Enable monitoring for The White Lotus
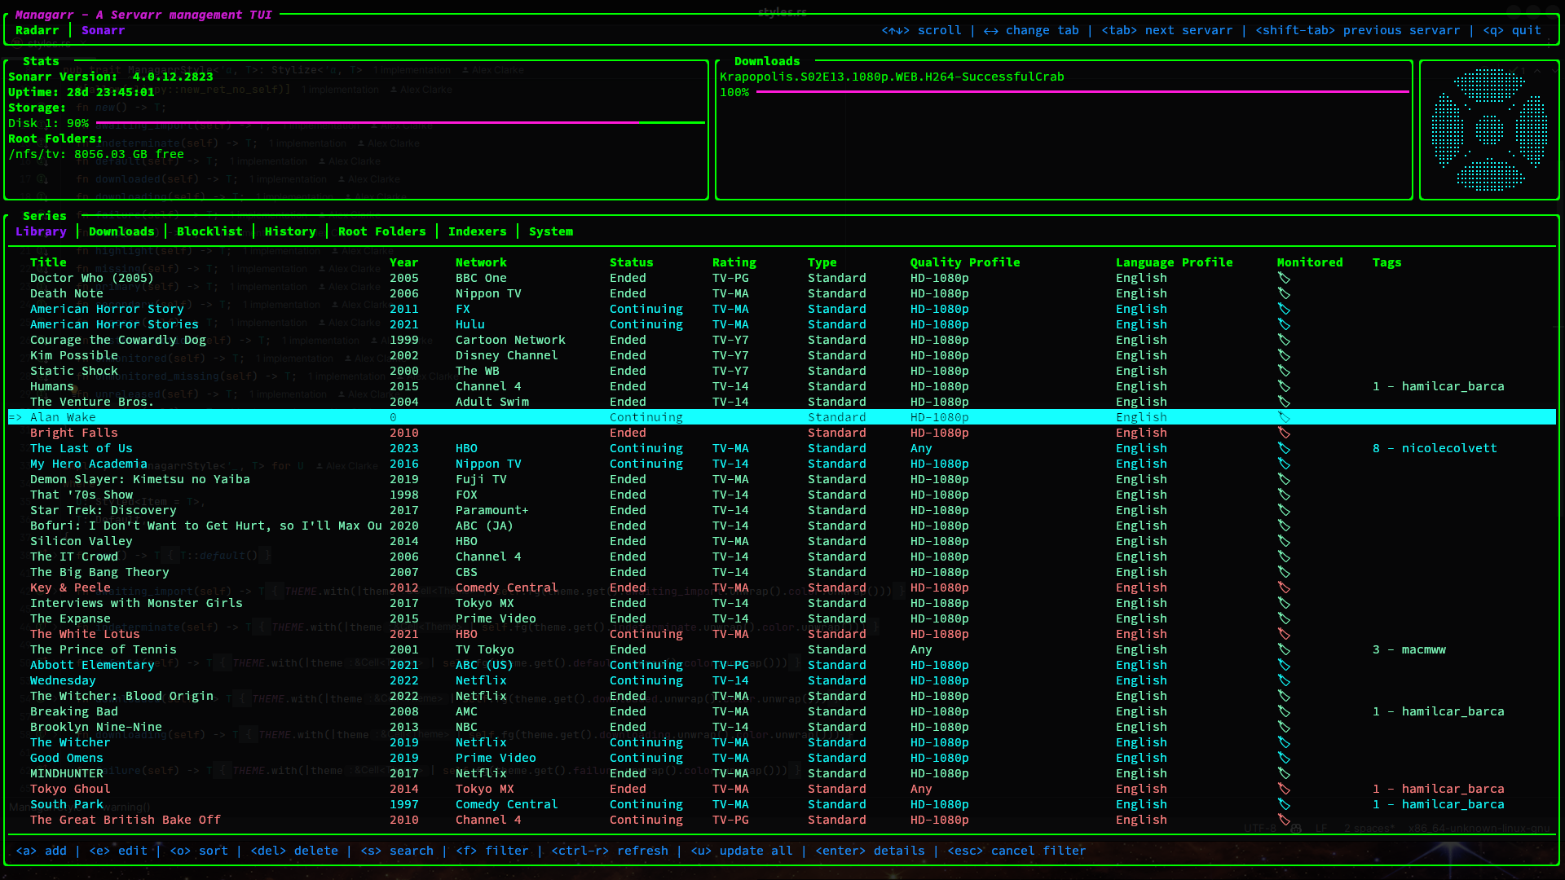1565x880 pixels. [1284, 634]
